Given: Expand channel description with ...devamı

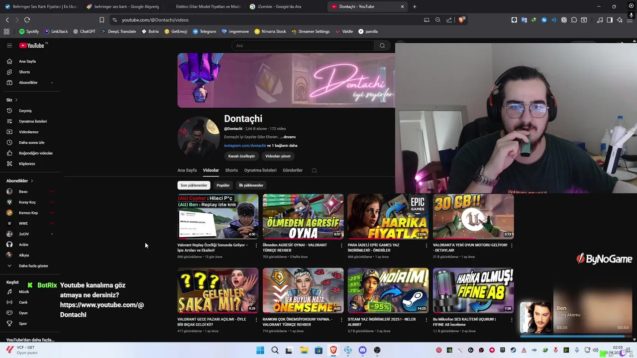Looking at the screenshot, I should [288, 137].
